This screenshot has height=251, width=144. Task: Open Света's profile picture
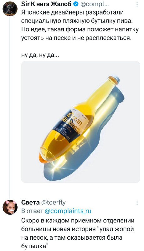(x=10, y=207)
